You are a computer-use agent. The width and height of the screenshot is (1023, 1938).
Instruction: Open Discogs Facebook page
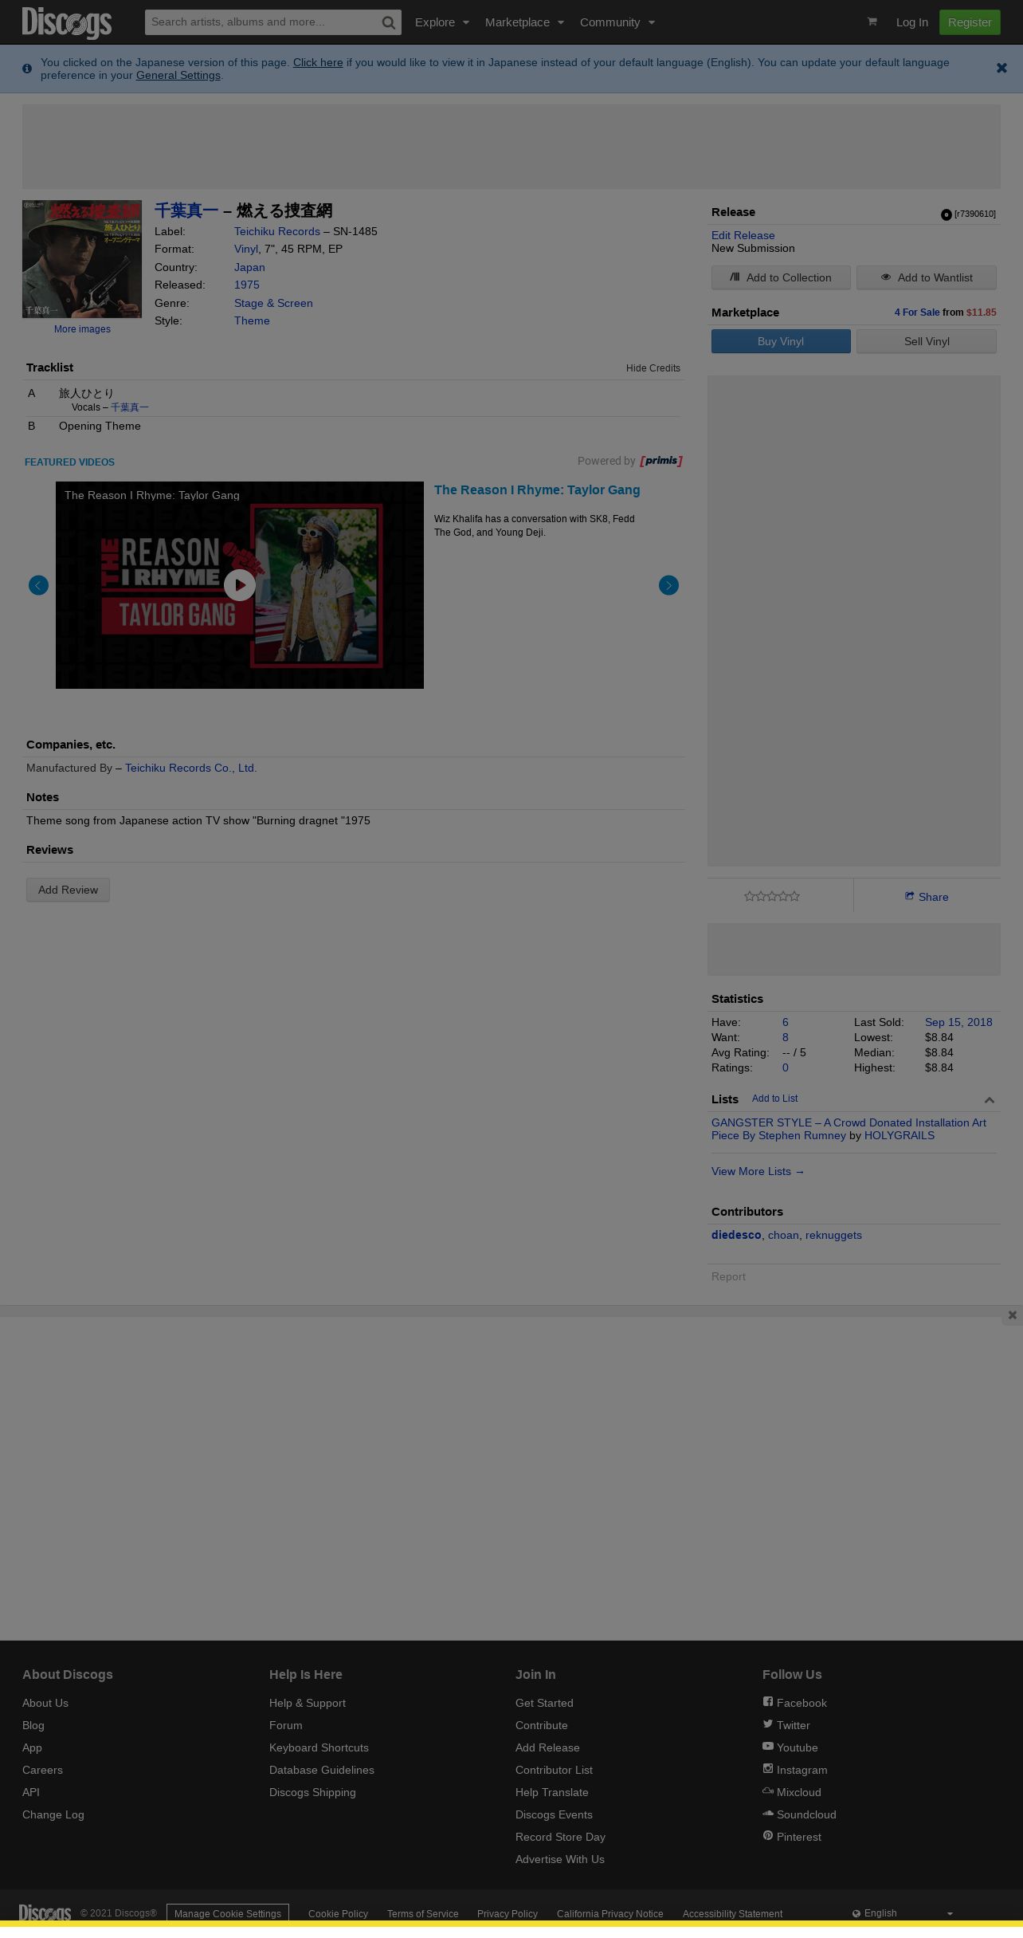click(x=794, y=1703)
